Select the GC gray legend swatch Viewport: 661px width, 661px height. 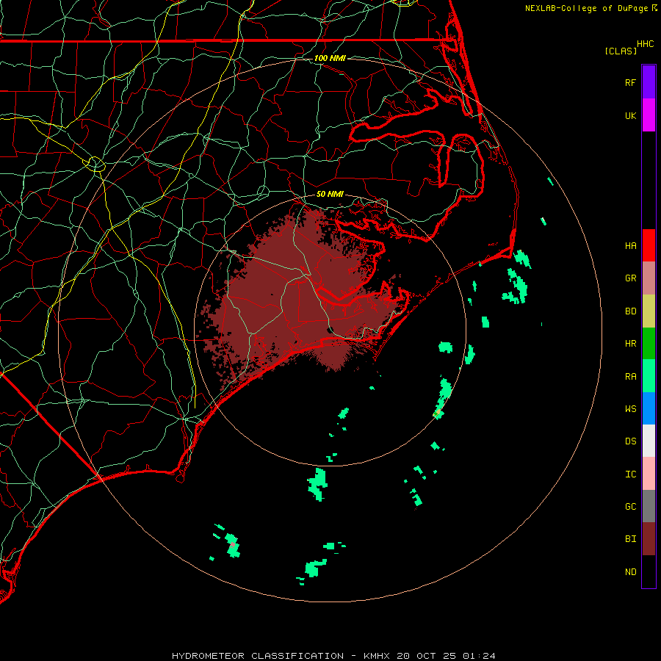(649, 506)
